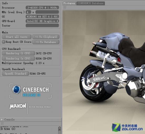Image resolution: width=145 pixels, height=134 pixels.
Task: Click the Multiprocessor Speedup: 2.23 x text
Action: 23,63
